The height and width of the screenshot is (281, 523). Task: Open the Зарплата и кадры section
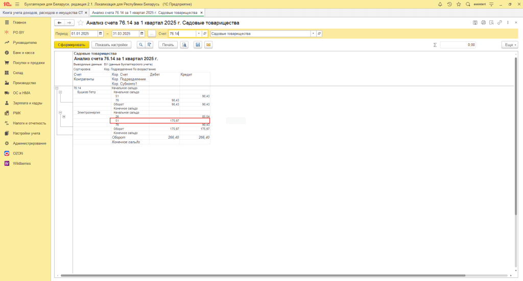(x=26, y=103)
